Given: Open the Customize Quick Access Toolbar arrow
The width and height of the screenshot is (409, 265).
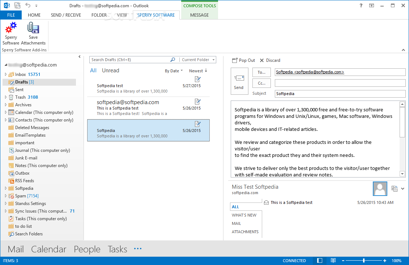Looking at the screenshot, I should 36,5.
